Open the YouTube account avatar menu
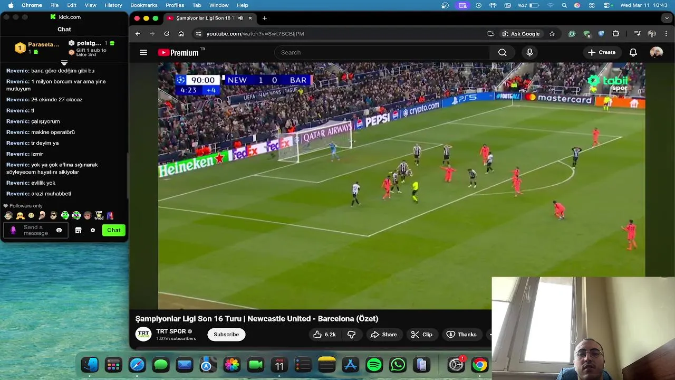The height and width of the screenshot is (380, 675). click(656, 52)
